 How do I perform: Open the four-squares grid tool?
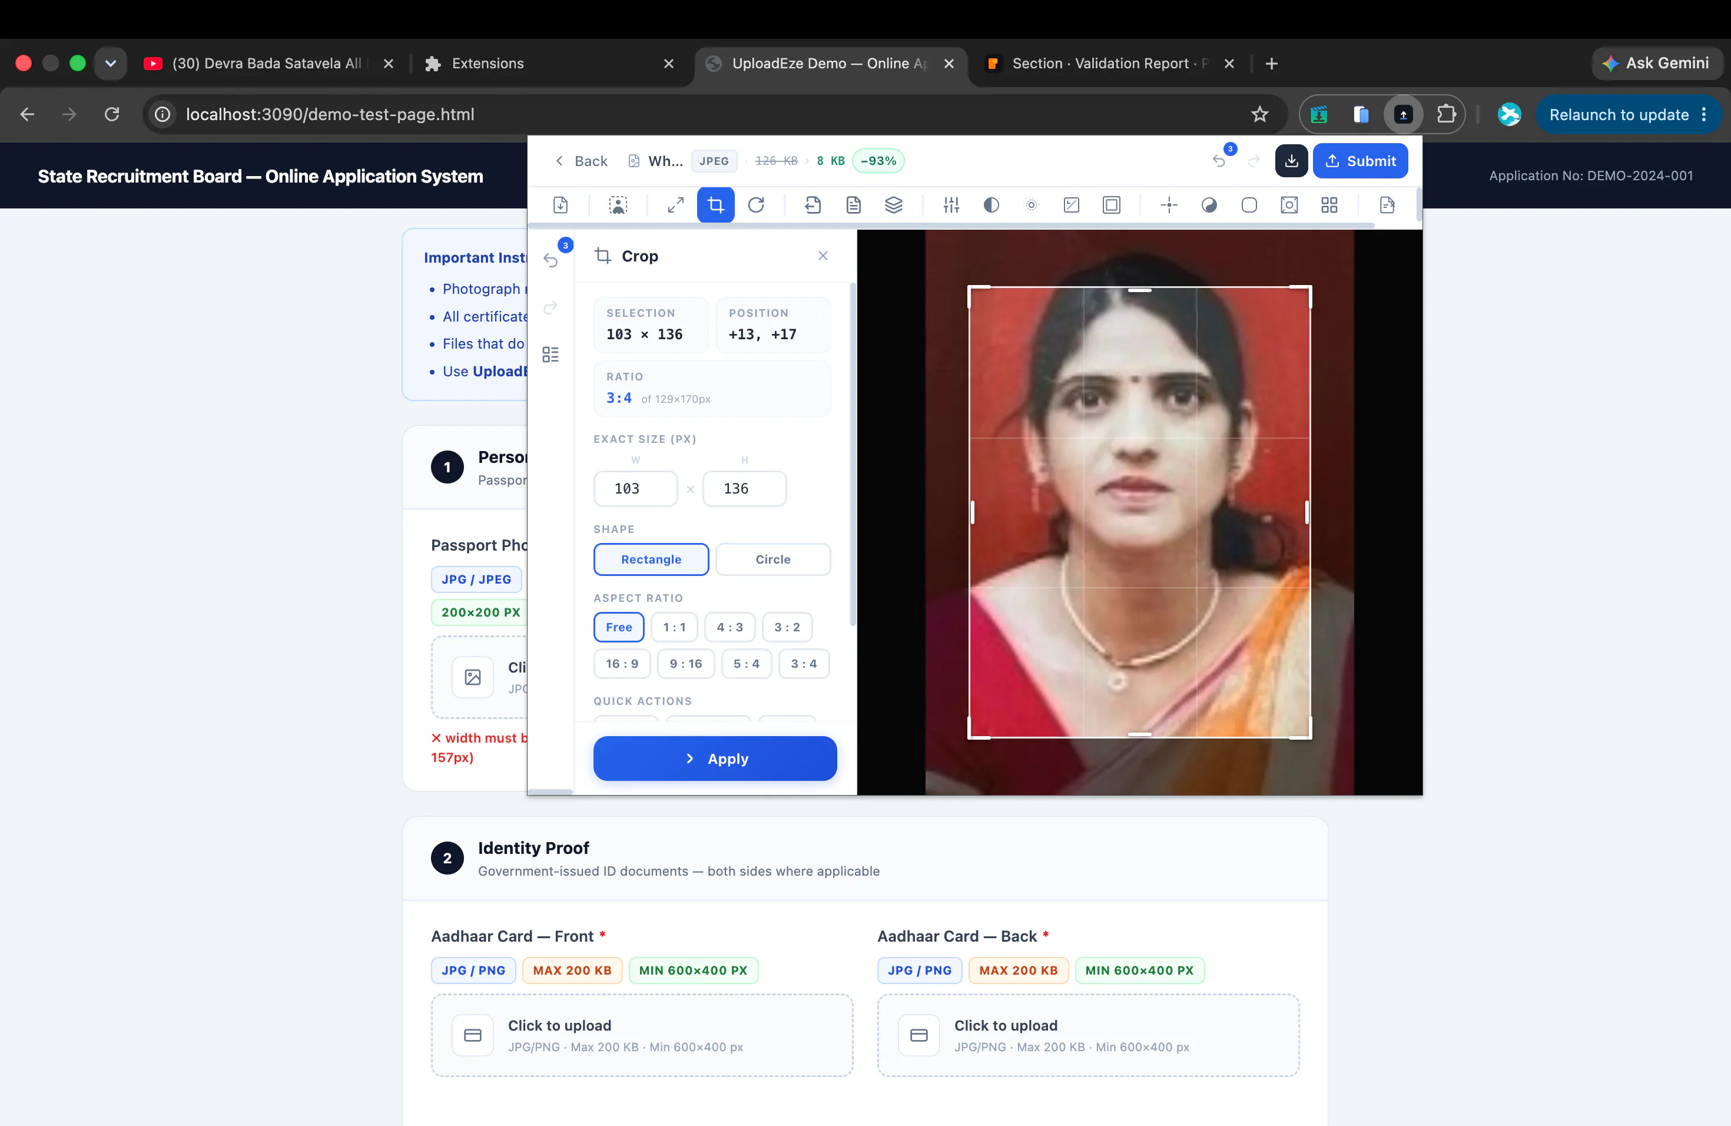pos(1329,205)
